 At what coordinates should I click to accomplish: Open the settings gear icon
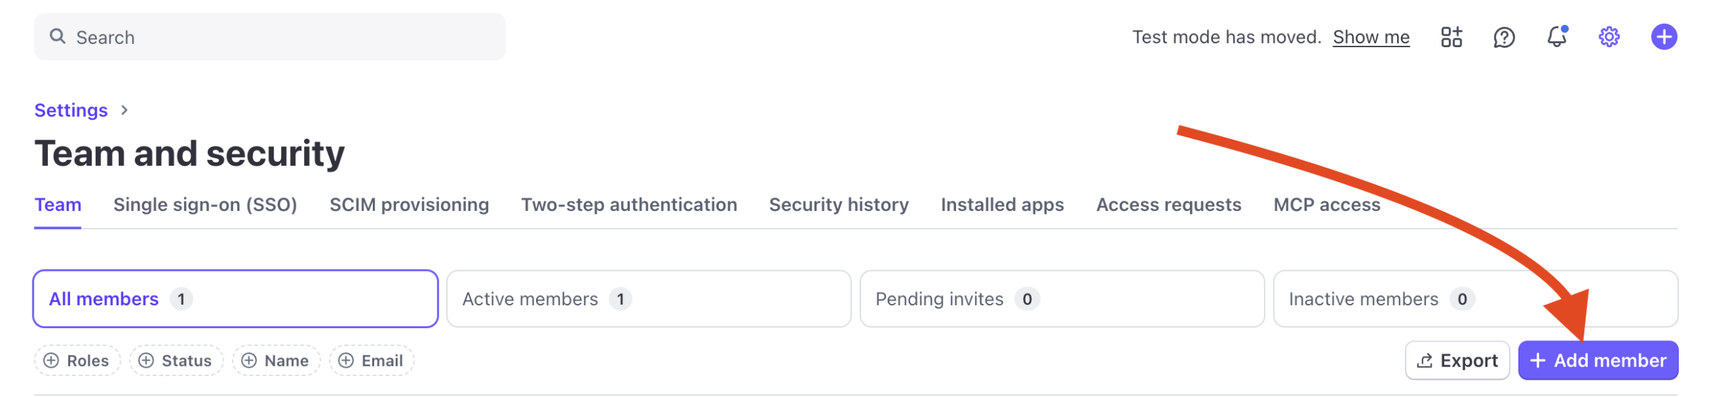1609,37
